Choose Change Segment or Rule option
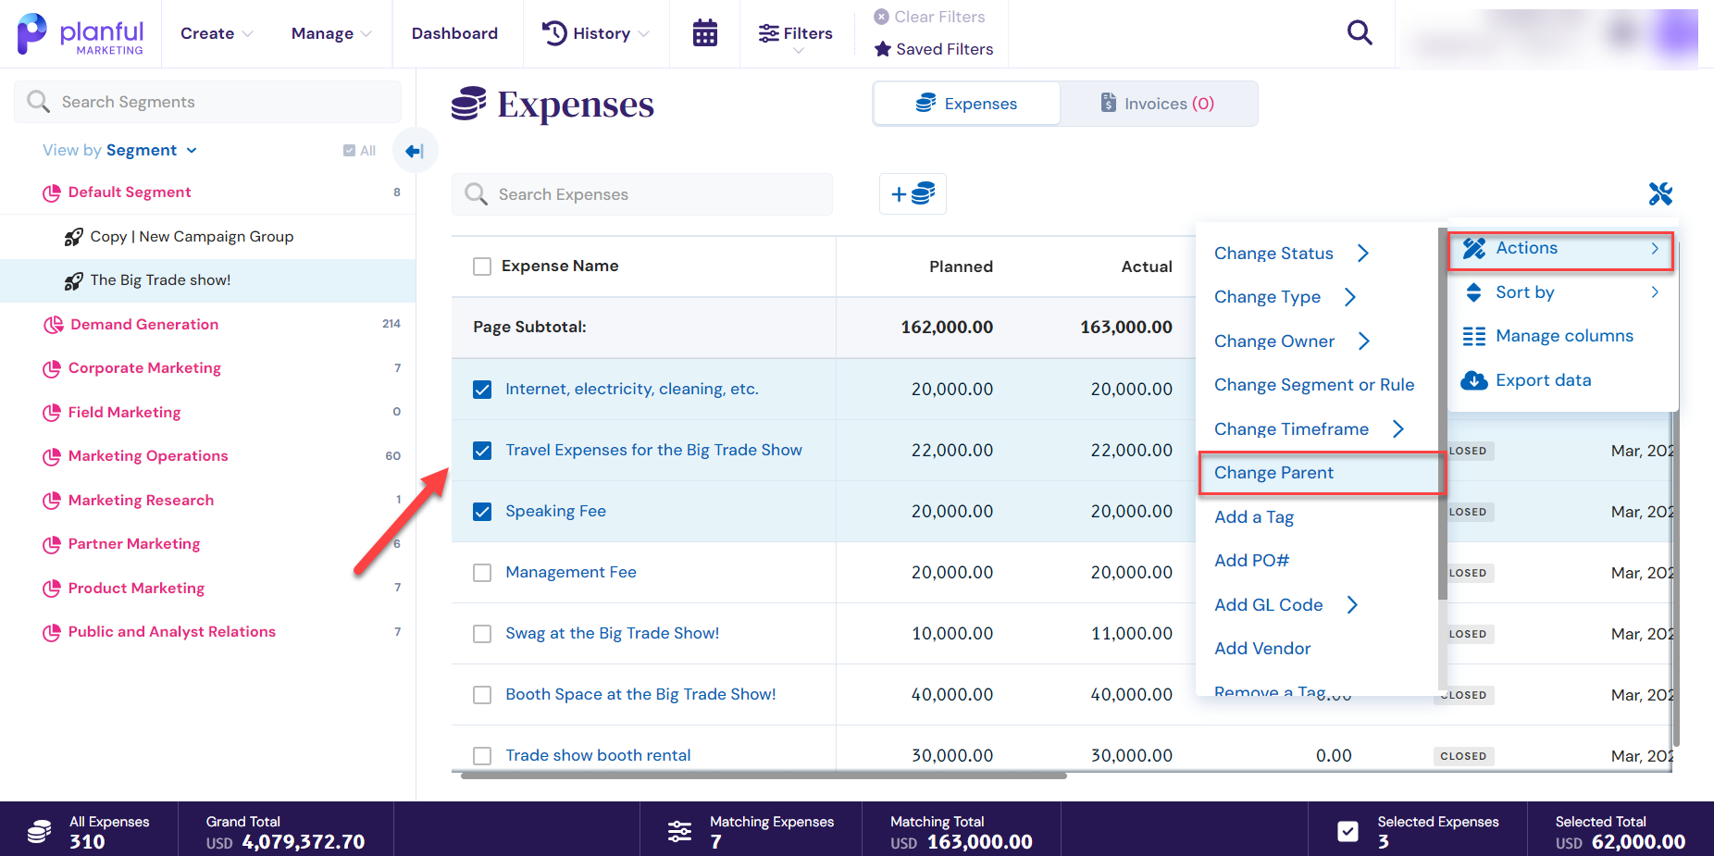1714x856 pixels. pyautogui.click(x=1314, y=385)
